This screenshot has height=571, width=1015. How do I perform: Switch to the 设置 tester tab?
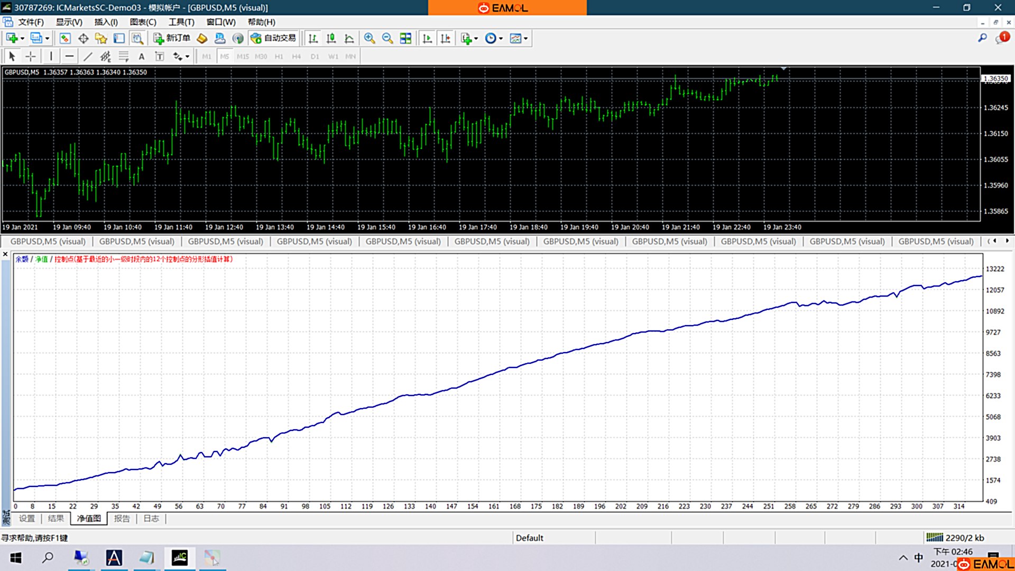coord(27,519)
